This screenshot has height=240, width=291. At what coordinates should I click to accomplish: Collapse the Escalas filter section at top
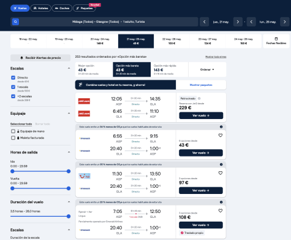pyautogui.click(x=69, y=68)
